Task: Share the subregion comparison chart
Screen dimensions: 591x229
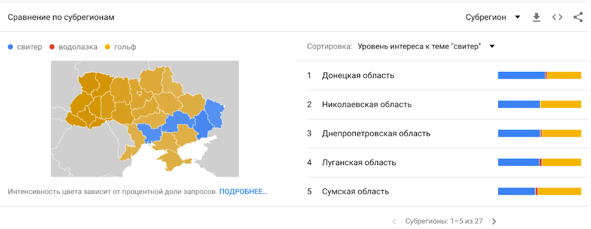Action: tap(578, 18)
